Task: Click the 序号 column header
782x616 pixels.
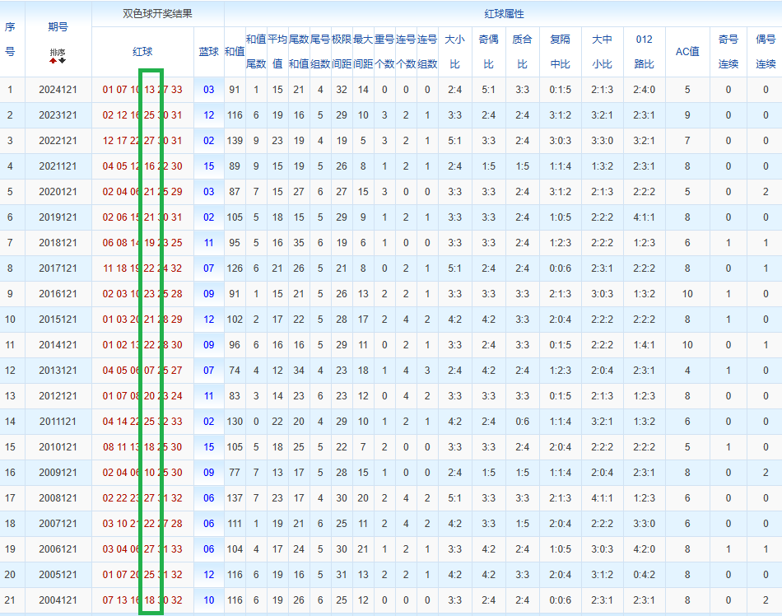Action: [10, 40]
